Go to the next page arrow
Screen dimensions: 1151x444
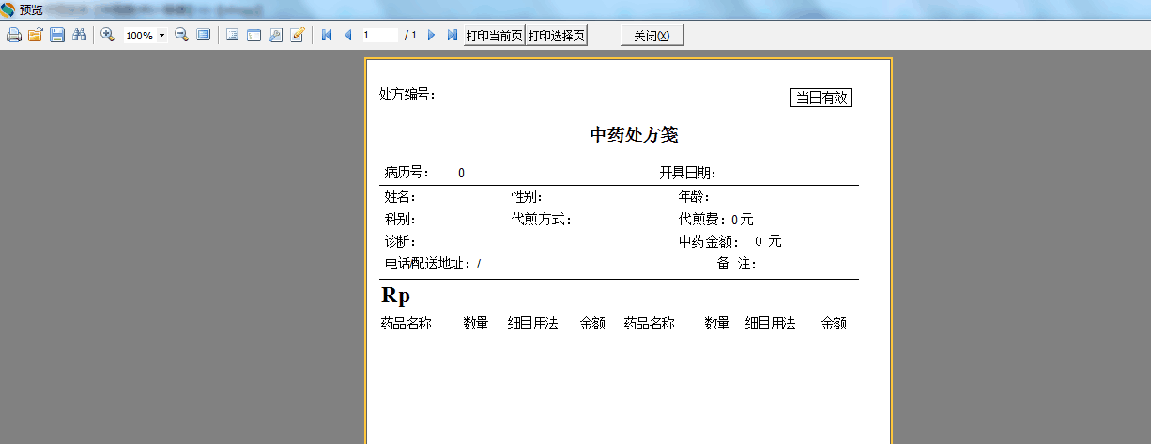coord(432,36)
